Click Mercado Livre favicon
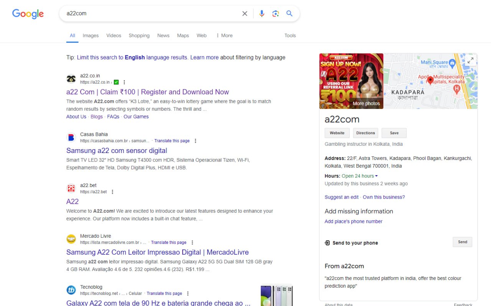 click(x=71, y=239)
